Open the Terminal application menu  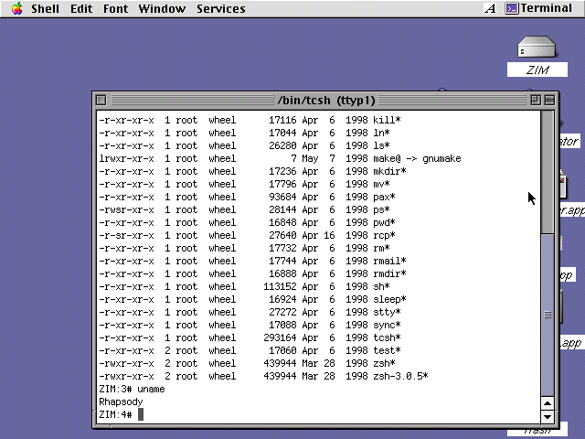pyautogui.click(x=538, y=8)
